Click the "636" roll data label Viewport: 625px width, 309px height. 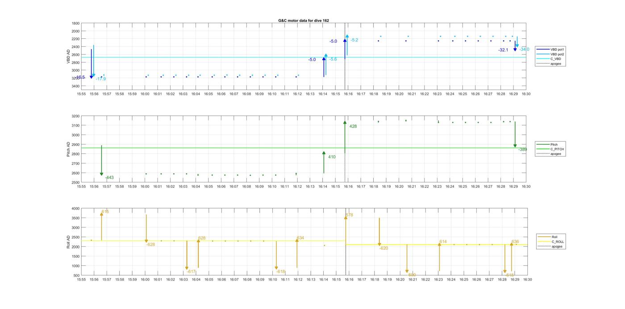[x=515, y=241]
